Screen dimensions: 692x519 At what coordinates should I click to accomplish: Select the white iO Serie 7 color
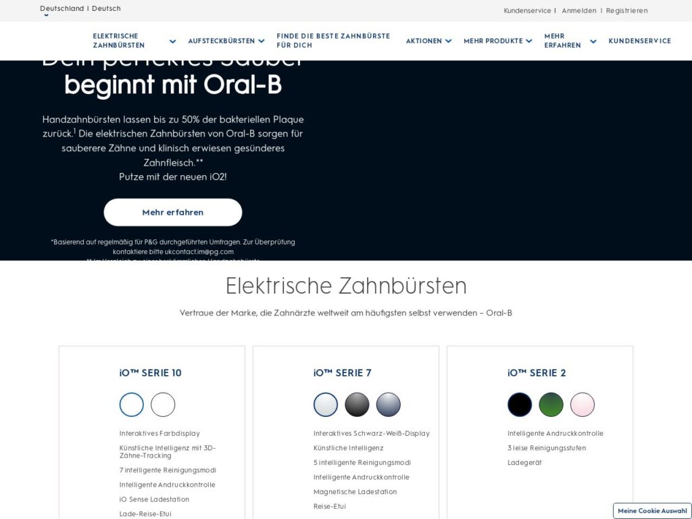[x=326, y=405]
